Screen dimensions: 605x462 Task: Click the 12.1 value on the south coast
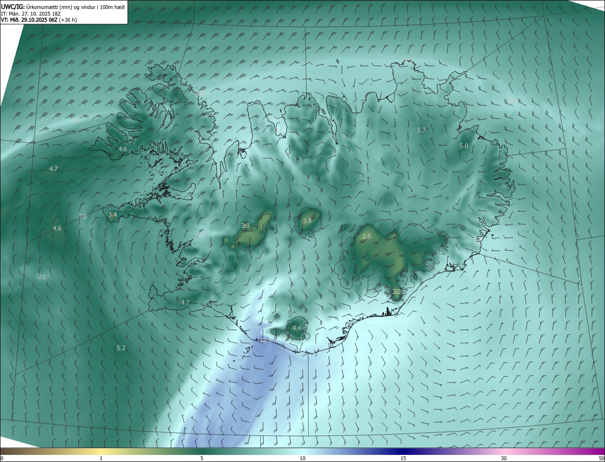pyautogui.click(x=266, y=340)
